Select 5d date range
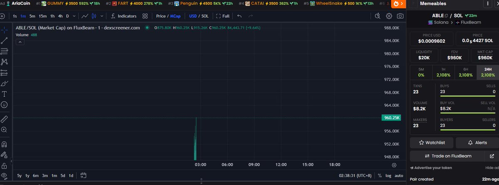Image resolution: width=499 pixels, height=185 pixels. point(62,175)
